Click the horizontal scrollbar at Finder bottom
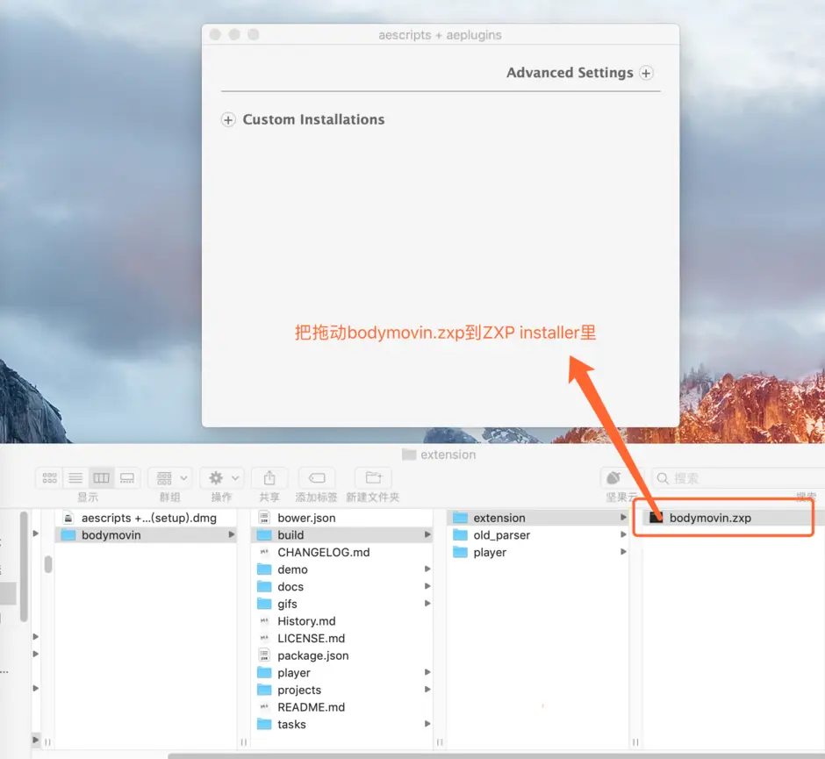 click(x=496, y=755)
